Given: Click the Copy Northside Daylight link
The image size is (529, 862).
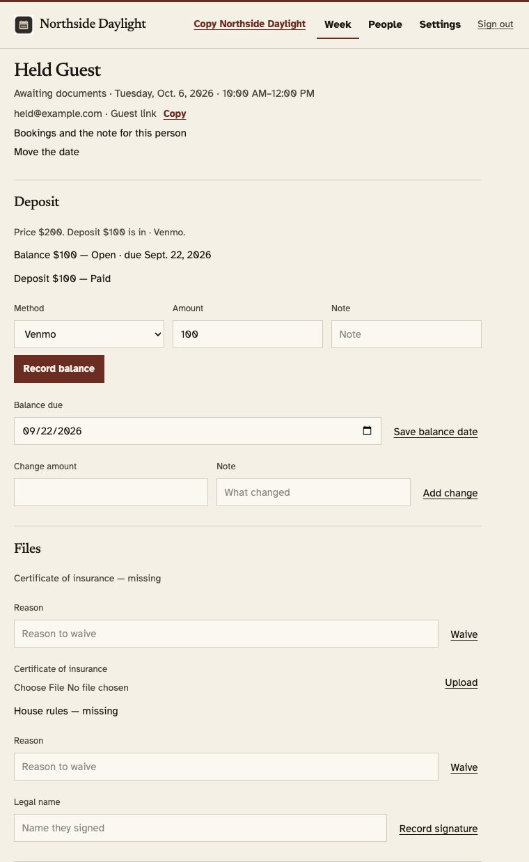Looking at the screenshot, I should pos(249,24).
